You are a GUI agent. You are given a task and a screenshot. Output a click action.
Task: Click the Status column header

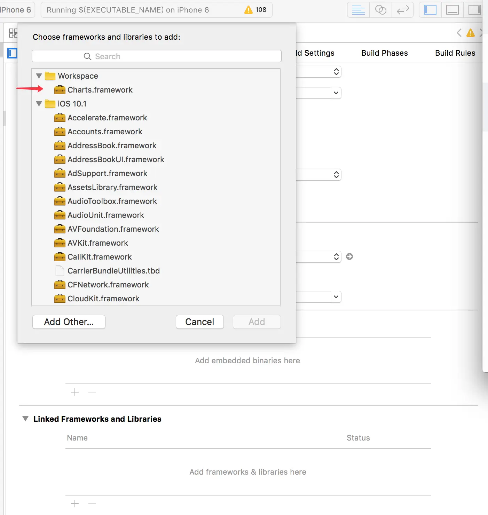coord(358,438)
